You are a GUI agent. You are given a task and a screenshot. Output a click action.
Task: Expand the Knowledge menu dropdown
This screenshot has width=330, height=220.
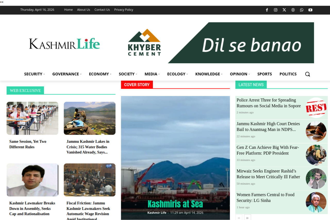pyautogui.click(x=209, y=74)
